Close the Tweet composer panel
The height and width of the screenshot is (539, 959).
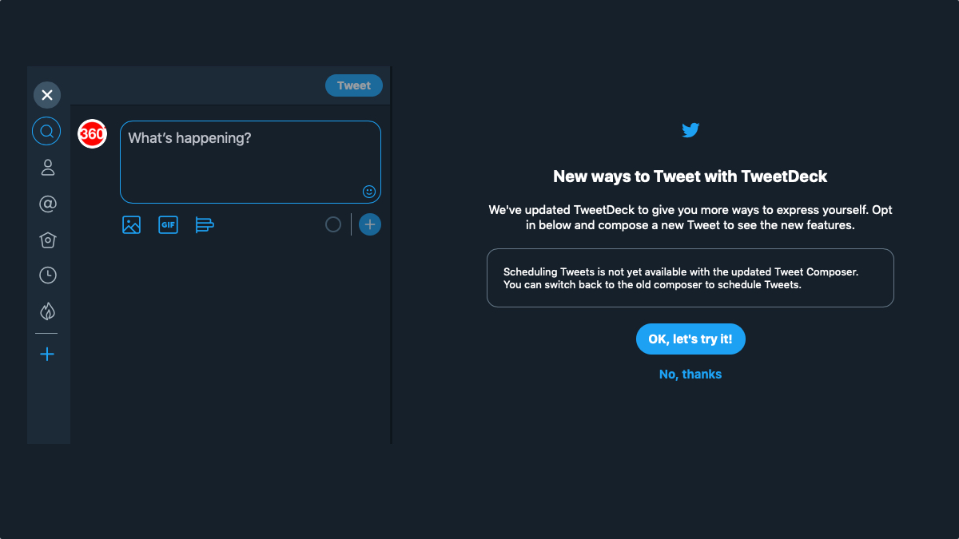coord(47,95)
